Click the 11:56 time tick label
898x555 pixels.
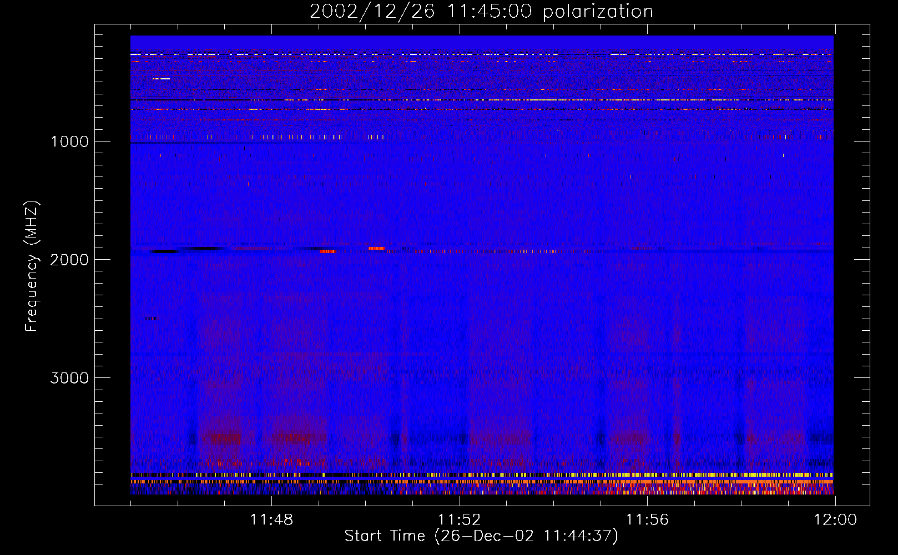click(648, 520)
